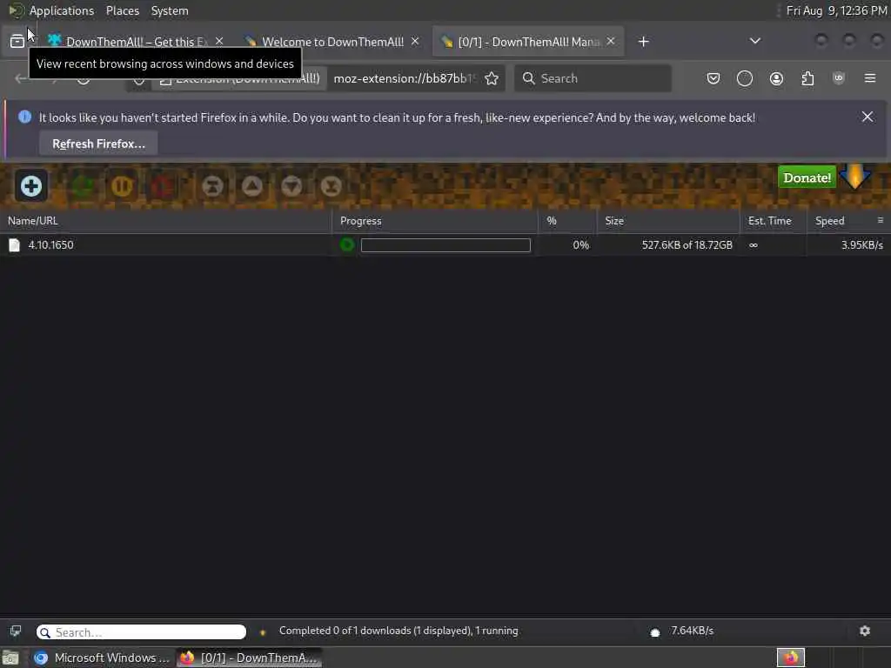
Task: Open the Applications menu
Action: [x=62, y=10]
